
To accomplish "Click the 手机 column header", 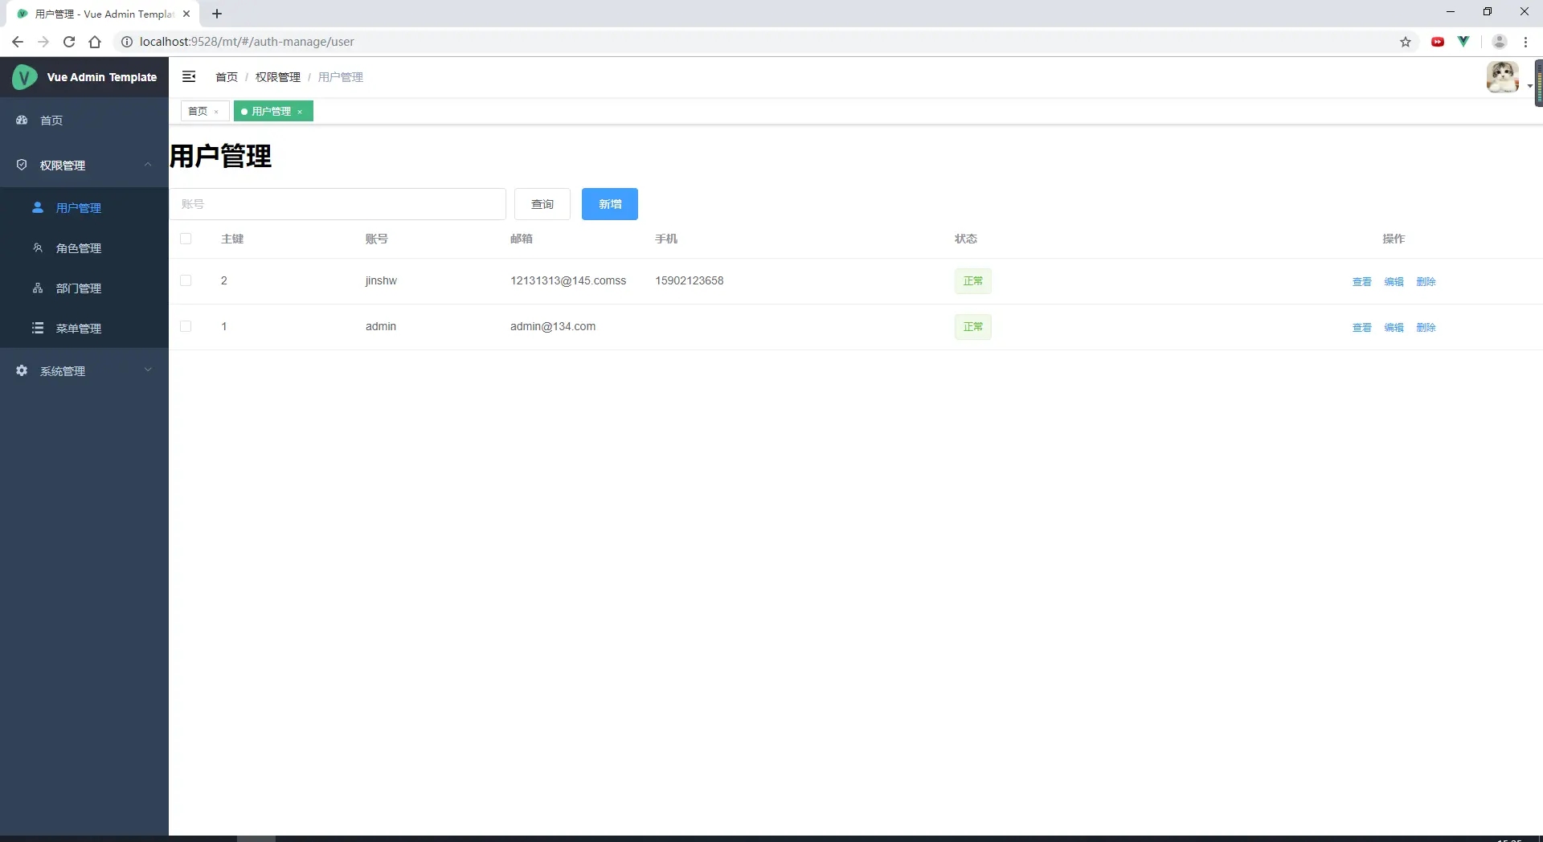I will coord(666,239).
